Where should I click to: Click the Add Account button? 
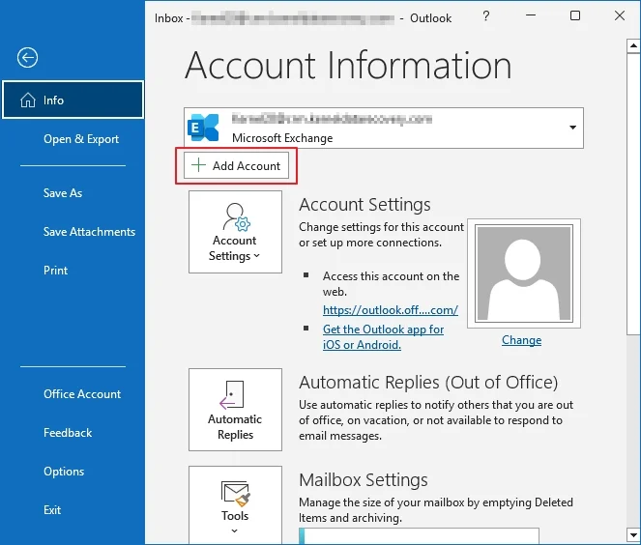[x=236, y=165]
